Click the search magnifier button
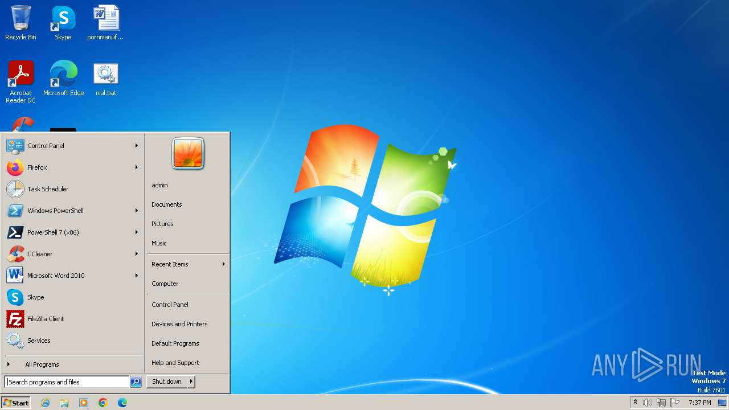This screenshot has width=729, height=410. [136, 382]
